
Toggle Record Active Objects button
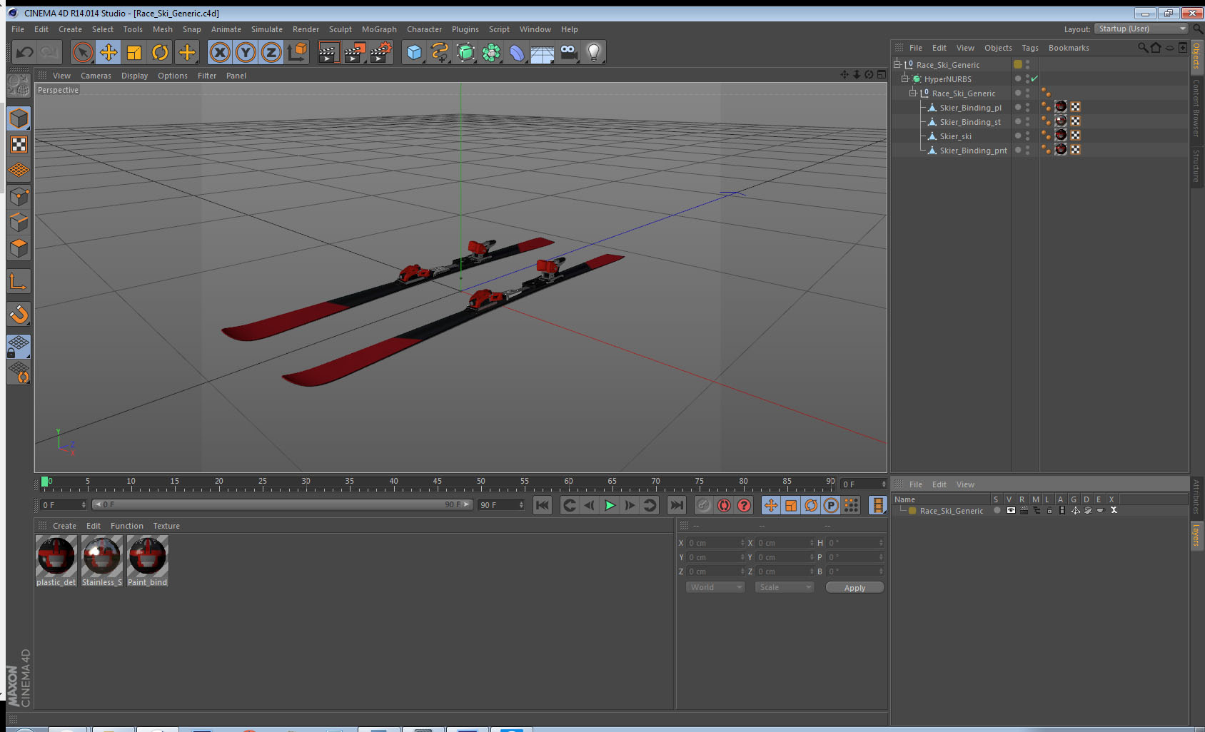tap(704, 505)
